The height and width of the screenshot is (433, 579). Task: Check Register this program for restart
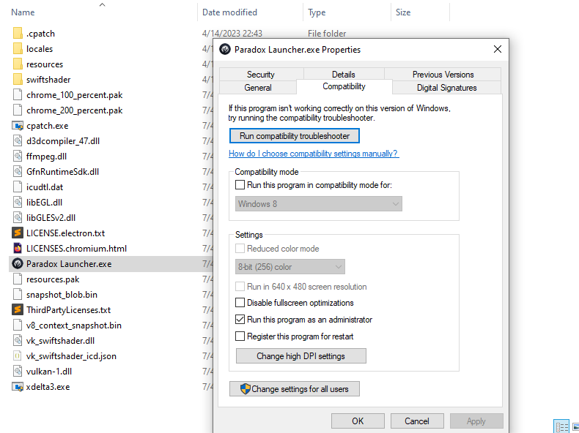coord(240,336)
